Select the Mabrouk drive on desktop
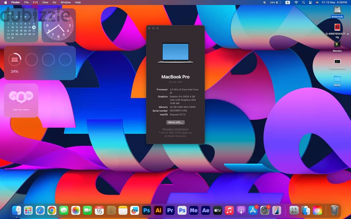Viewport: 351px width, 219px height. point(337,12)
